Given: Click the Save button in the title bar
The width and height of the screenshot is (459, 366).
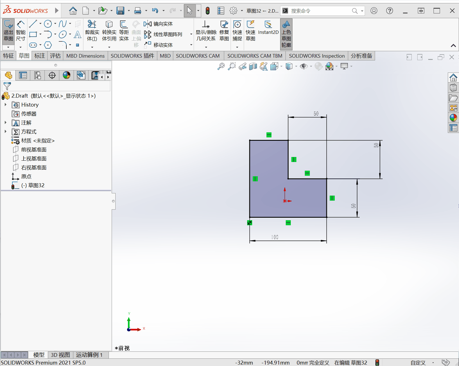Looking at the screenshot, I should coord(120,11).
